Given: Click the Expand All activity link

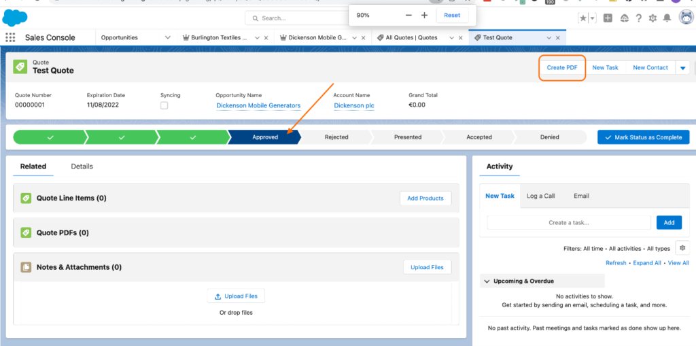Looking at the screenshot, I should 647,263.
